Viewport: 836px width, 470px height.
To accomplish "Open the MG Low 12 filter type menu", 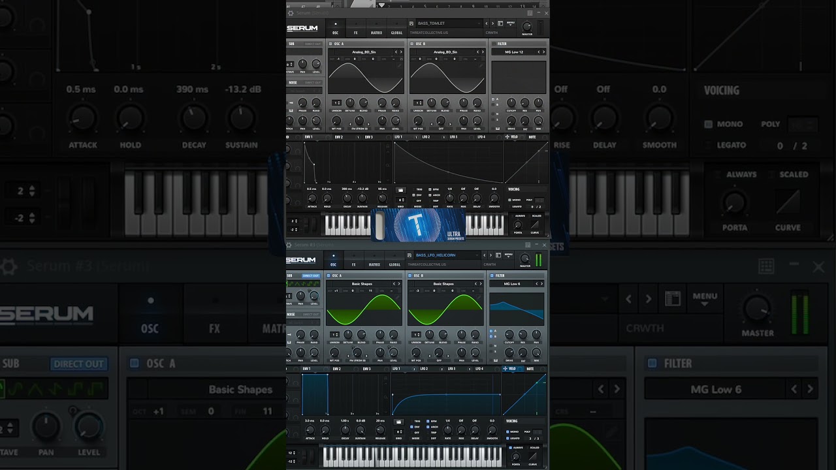I will click(514, 52).
